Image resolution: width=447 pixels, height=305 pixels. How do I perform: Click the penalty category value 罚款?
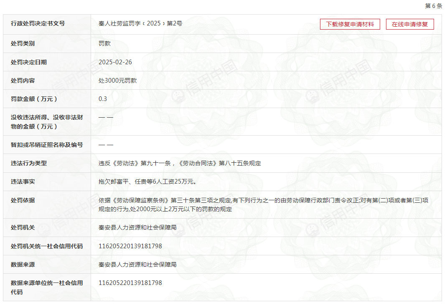(104, 43)
